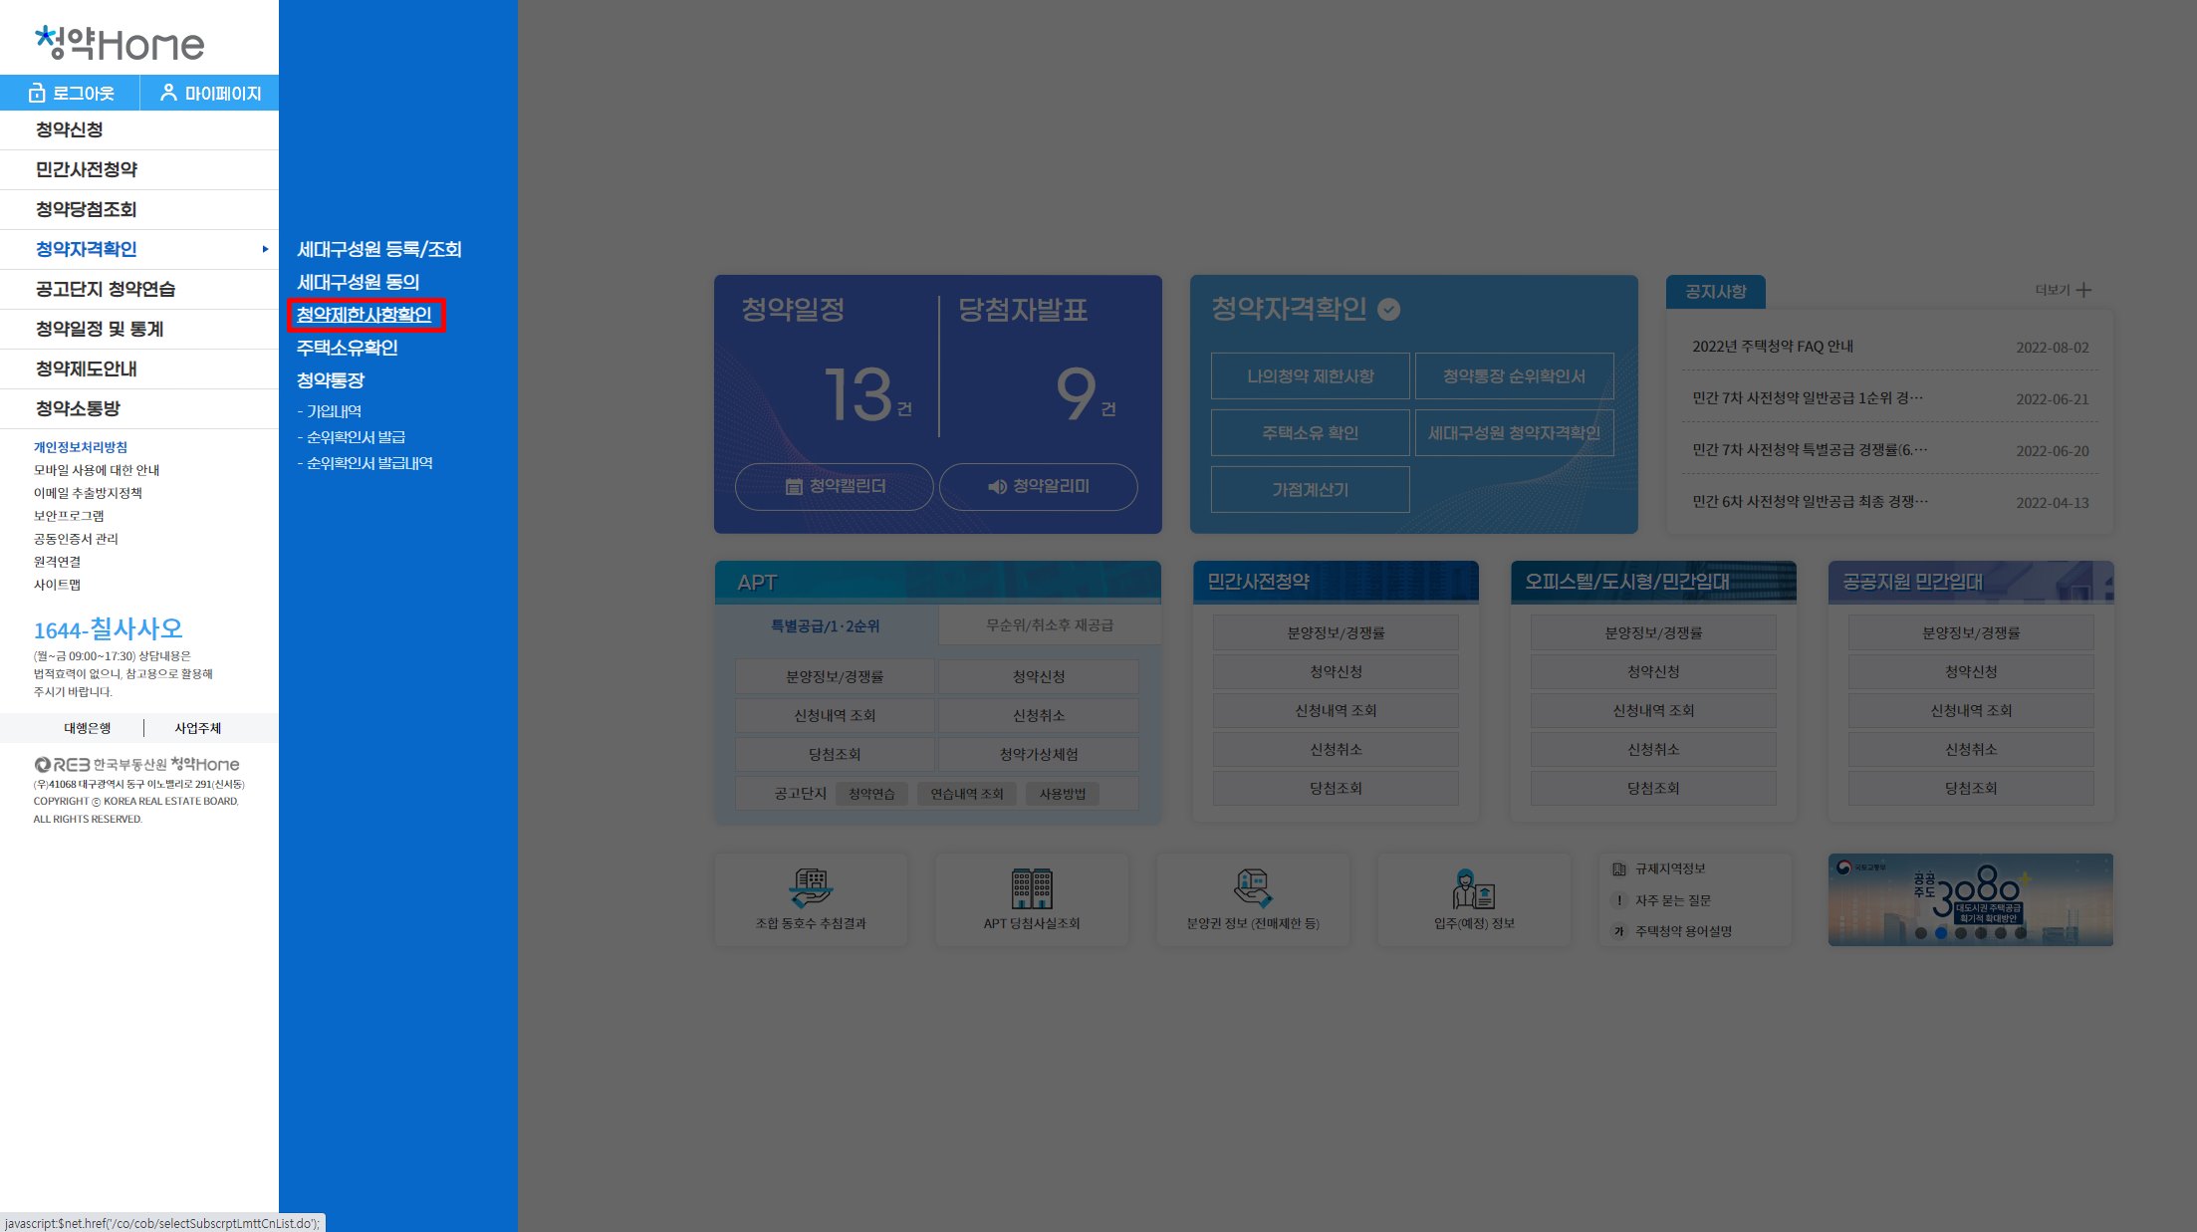Switch to 무순위/취소후 재공급 tab
This screenshot has width=2197, height=1232.
coord(1050,624)
